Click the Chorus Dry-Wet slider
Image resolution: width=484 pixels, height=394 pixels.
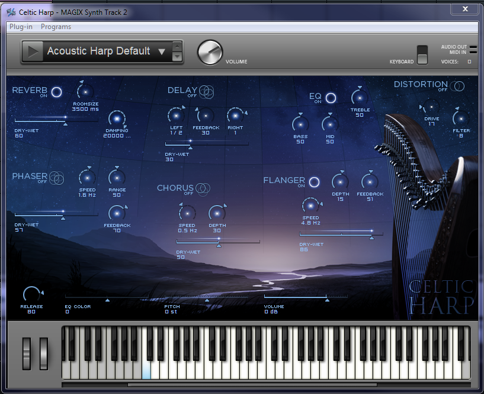[x=218, y=242]
